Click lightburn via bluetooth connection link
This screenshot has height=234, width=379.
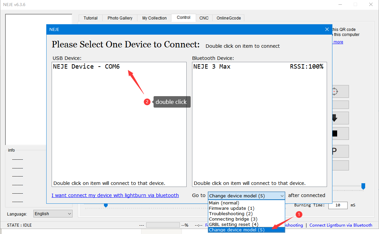115,195
